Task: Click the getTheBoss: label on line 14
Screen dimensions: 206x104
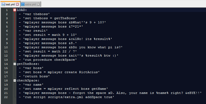Action: point(28,64)
